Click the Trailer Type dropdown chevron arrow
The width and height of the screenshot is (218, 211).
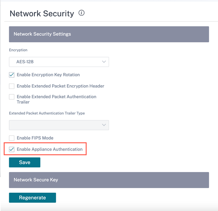[x=104, y=125]
